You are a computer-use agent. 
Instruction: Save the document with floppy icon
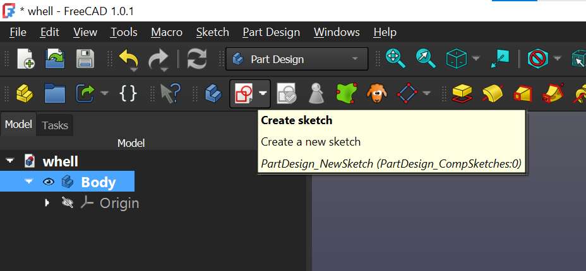click(x=85, y=59)
